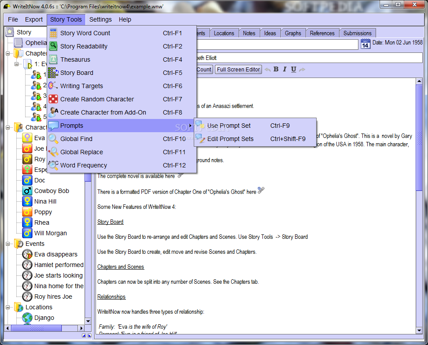The image size is (428, 345).
Task: Choose Use Prompt Set from submenu
Action: click(255, 126)
